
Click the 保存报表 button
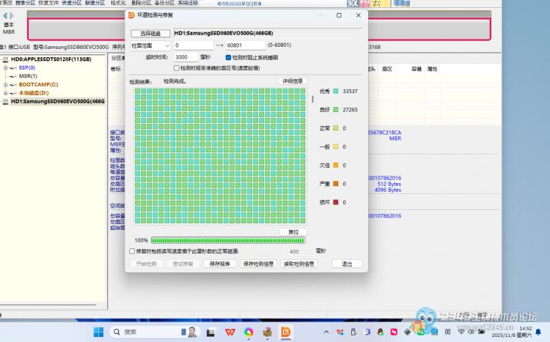221,264
